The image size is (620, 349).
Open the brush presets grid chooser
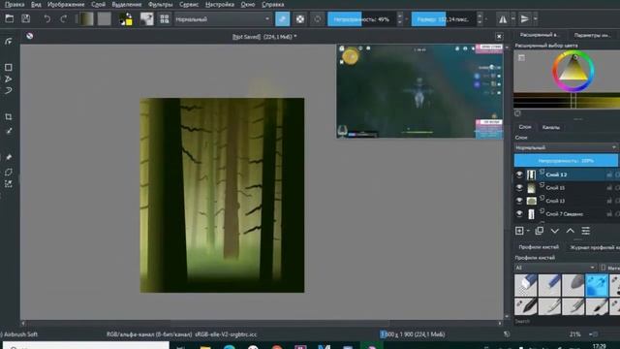coord(165,19)
